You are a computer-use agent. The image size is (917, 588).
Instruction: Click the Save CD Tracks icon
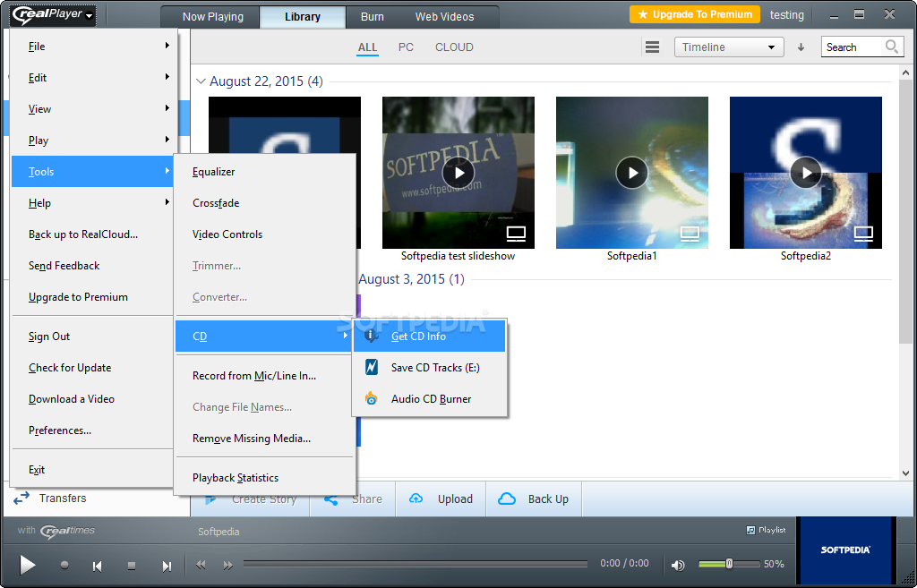point(371,367)
